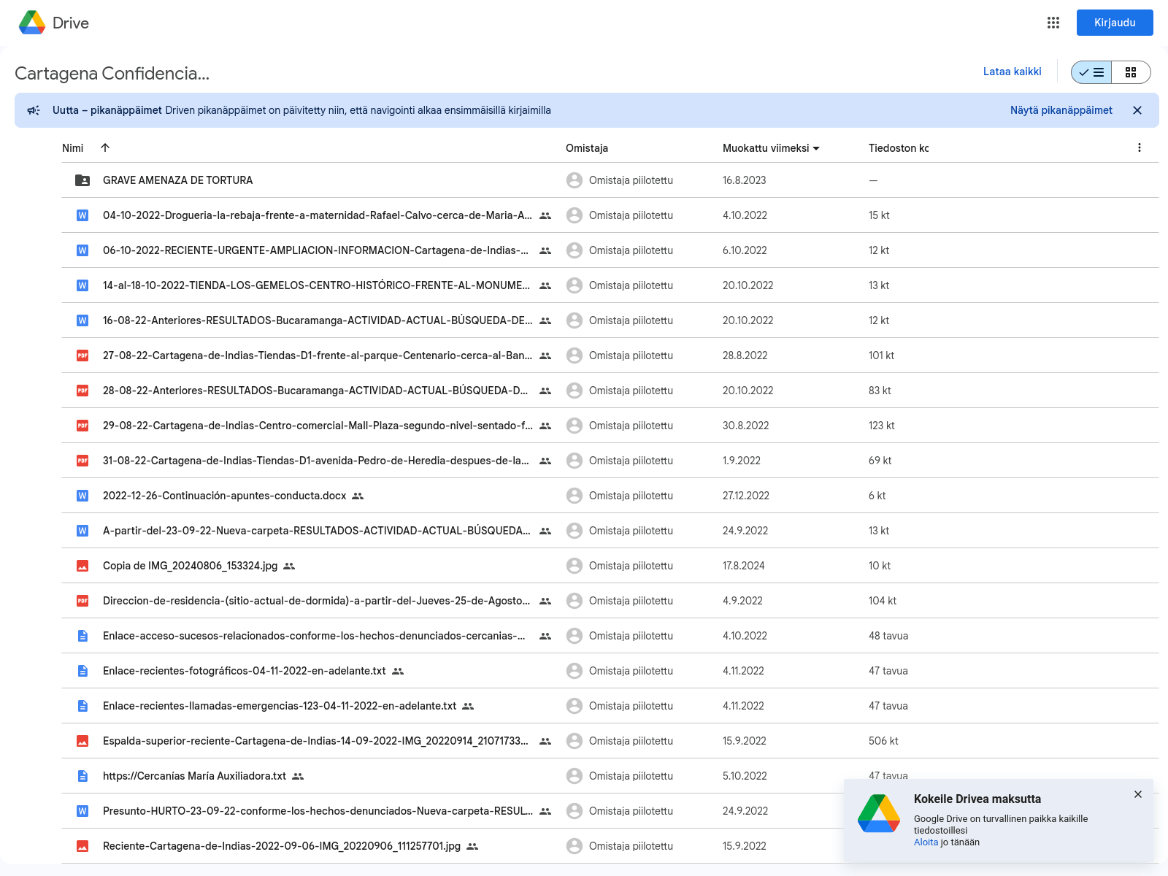Switch to list layout view
This screenshot has width=1168, height=876.
[1091, 72]
